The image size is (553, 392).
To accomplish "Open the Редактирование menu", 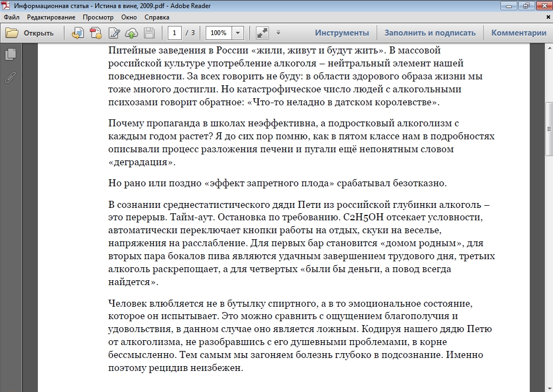I will [x=51, y=17].
